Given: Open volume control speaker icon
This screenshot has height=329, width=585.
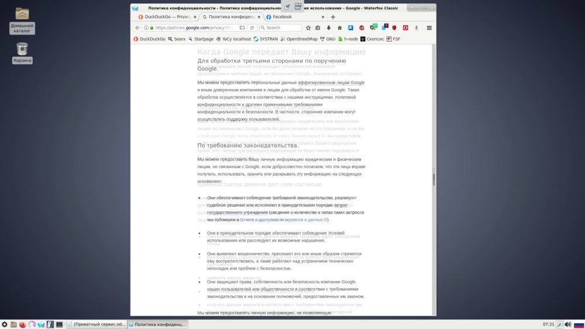Looking at the screenshot, I should [x=568, y=324].
